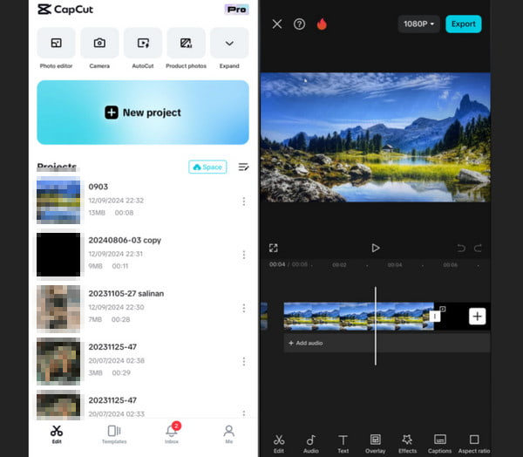This screenshot has height=457, width=523.
Task: Click the transition marker at clip end
Action: pos(435,316)
